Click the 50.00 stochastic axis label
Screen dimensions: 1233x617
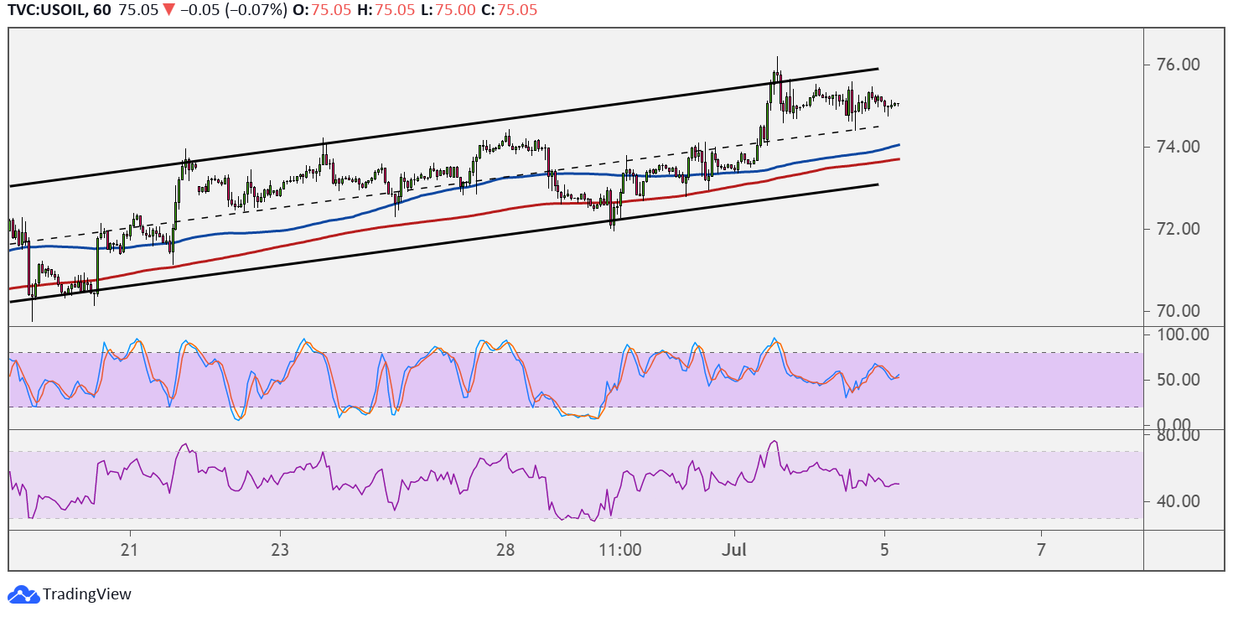pyautogui.click(x=1179, y=380)
